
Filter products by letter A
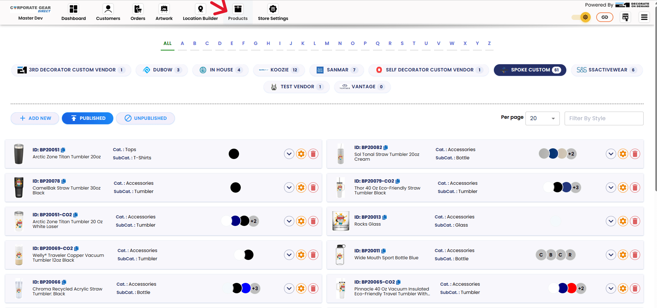coord(182,44)
